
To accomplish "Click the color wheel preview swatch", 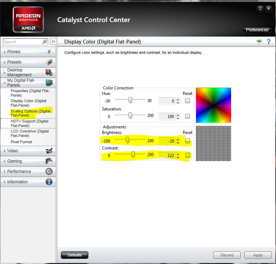I will point(213,105).
